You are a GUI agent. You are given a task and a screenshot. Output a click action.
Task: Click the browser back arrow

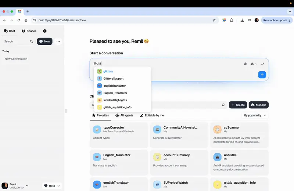(x=4, y=20)
